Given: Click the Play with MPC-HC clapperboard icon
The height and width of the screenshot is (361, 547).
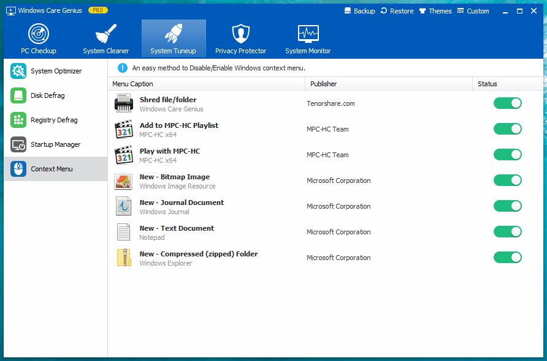Looking at the screenshot, I should point(124,155).
